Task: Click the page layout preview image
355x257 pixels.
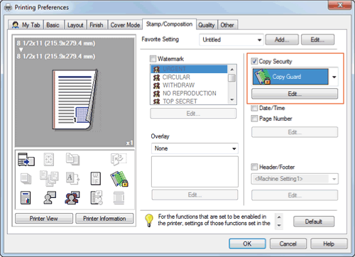Action: (76, 100)
